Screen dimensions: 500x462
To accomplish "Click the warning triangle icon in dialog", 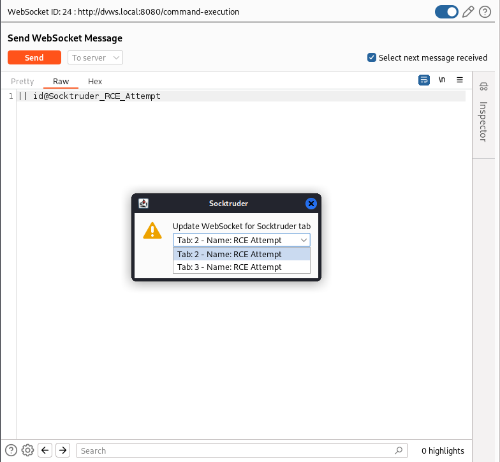I will [x=152, y=230].
